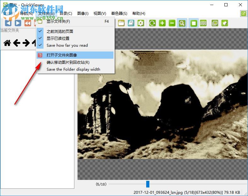Go to next page with right arrow icon
The image size is (248, 196).
[x=18, y=23]
